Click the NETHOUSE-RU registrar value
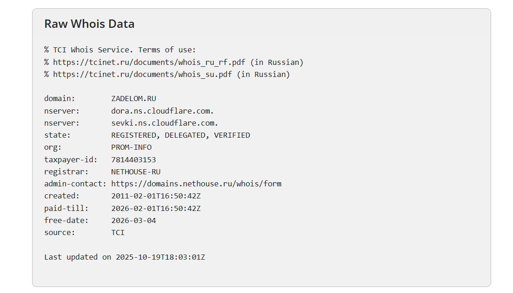 tap(136, 172)
